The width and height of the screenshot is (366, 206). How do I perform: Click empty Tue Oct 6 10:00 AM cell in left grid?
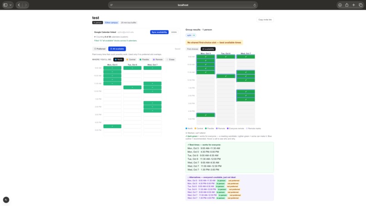point(132,76)
